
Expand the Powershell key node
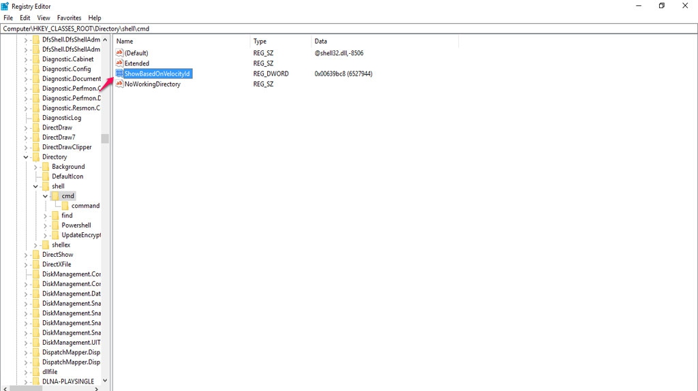click(46, 225)
